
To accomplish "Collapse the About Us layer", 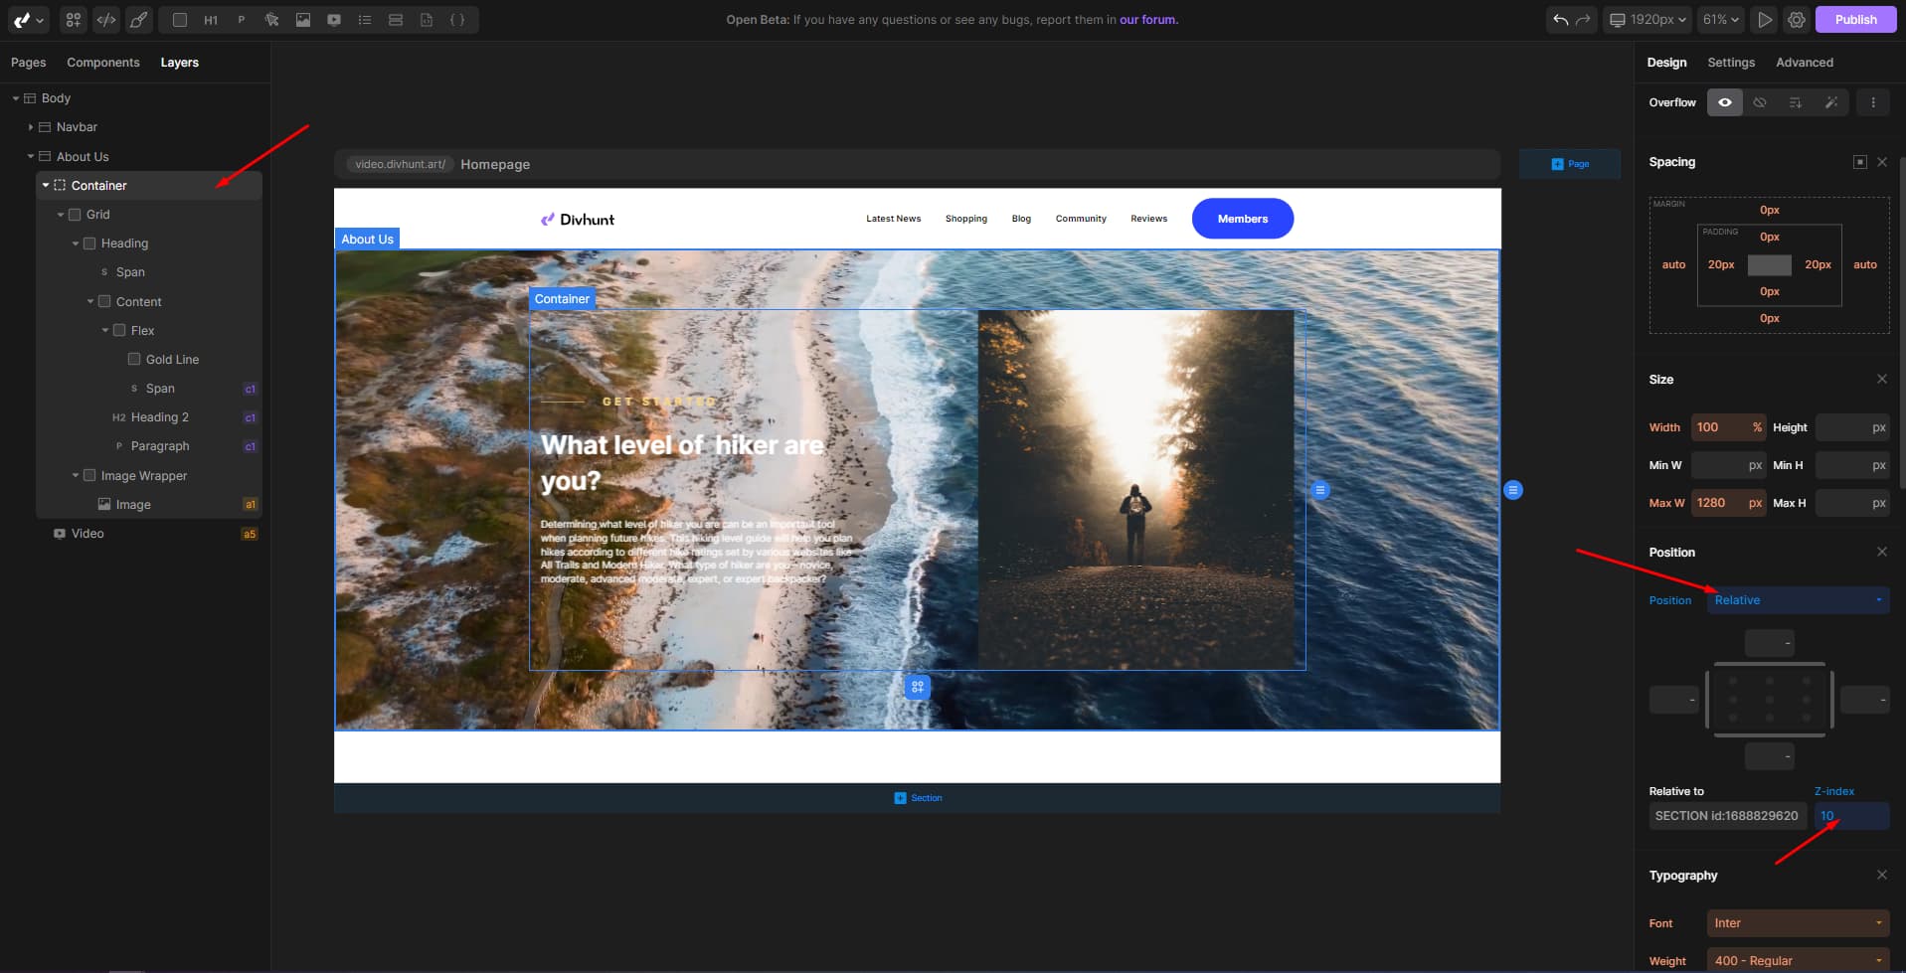I will [31, 157].
